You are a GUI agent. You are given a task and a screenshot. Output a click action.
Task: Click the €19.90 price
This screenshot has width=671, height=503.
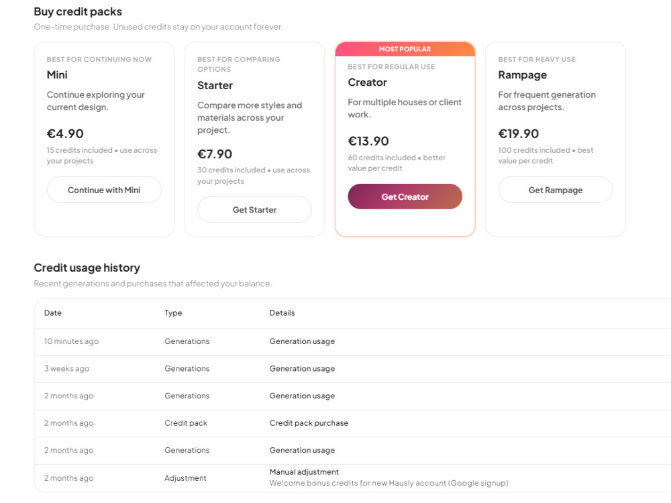coord(518,133)
